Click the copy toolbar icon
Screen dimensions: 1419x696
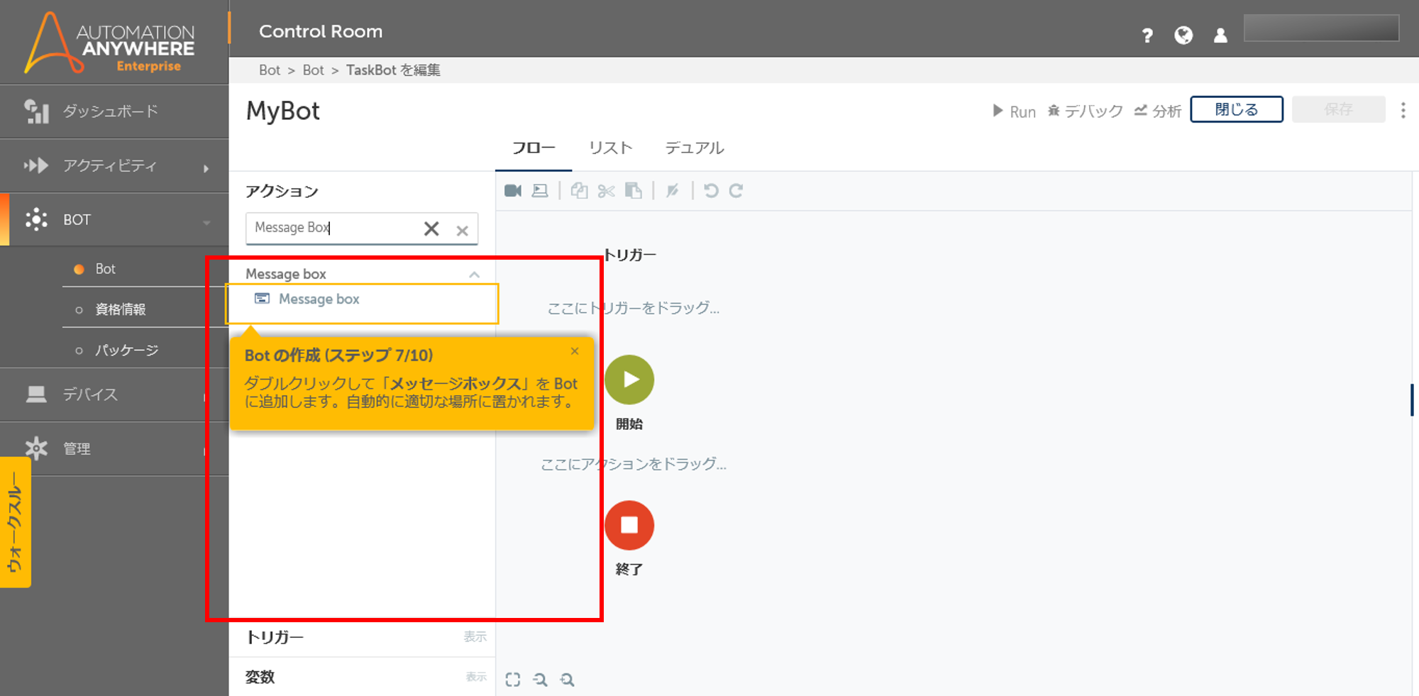(x=579, y=191)
